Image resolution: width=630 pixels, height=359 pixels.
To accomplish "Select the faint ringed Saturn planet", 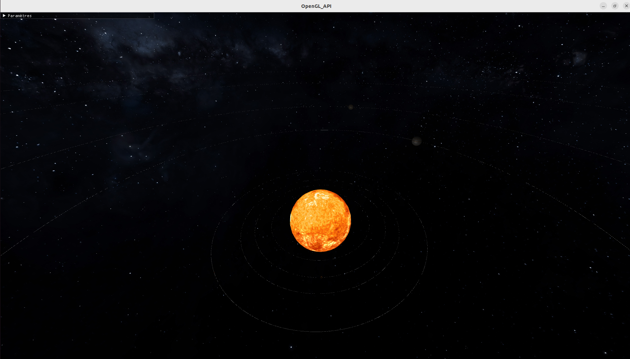I will pyautogui.click(x=351, y=107).
